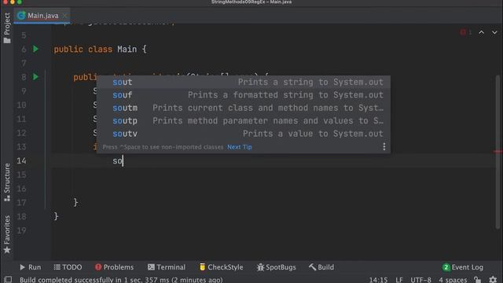Open the Build tool window

[x=321, y=267]
